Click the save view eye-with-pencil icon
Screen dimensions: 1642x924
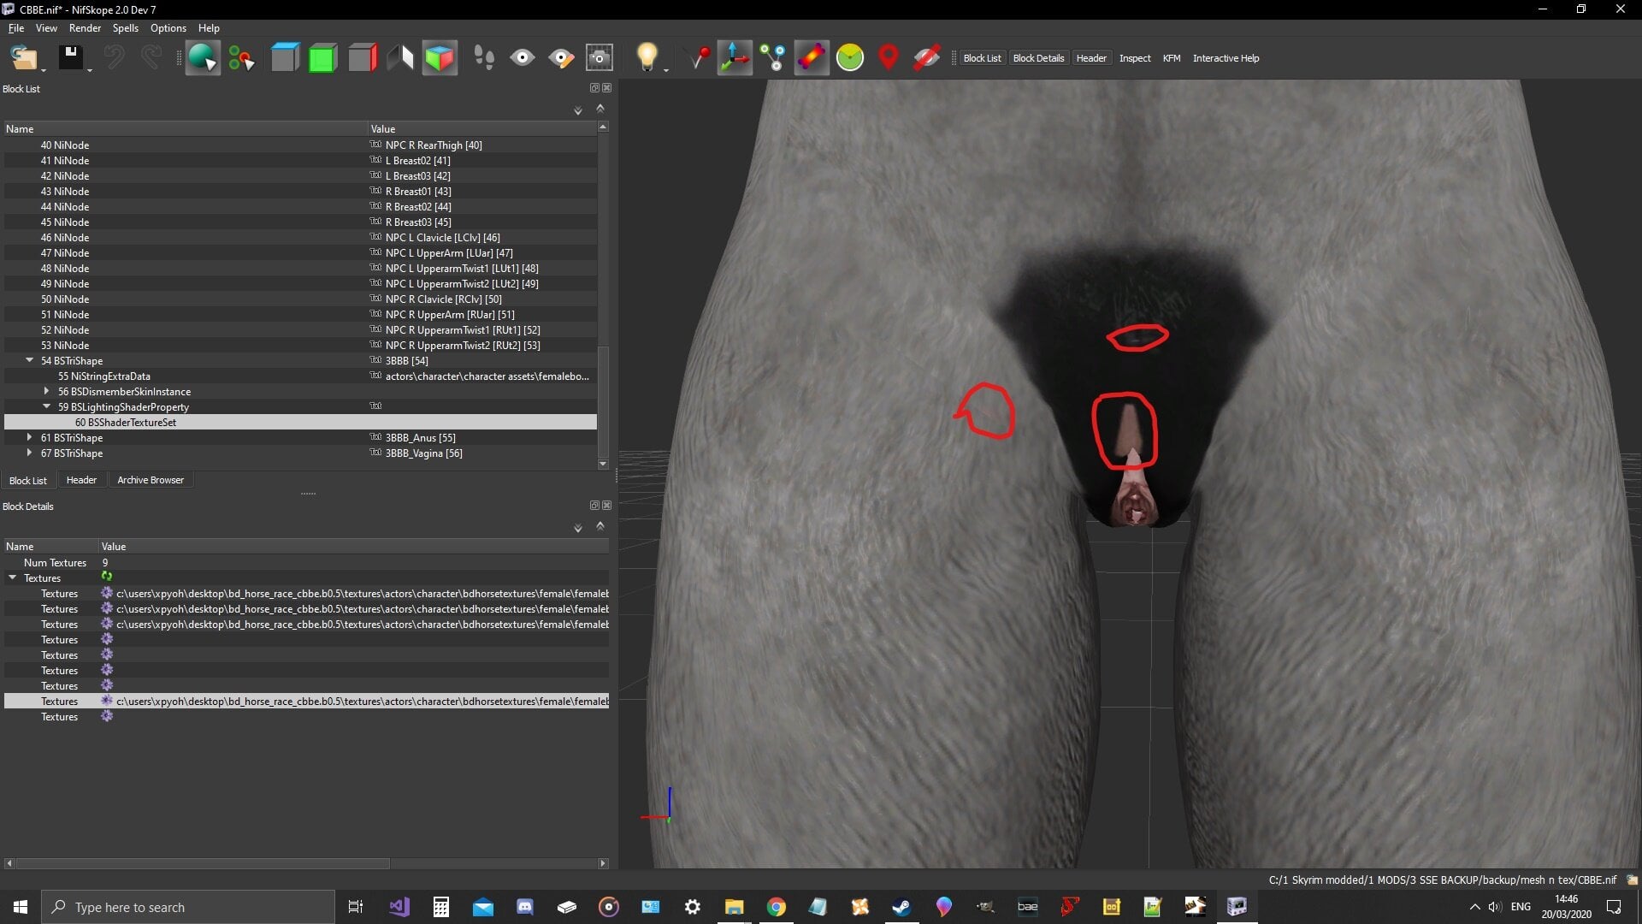pos(561,58)
